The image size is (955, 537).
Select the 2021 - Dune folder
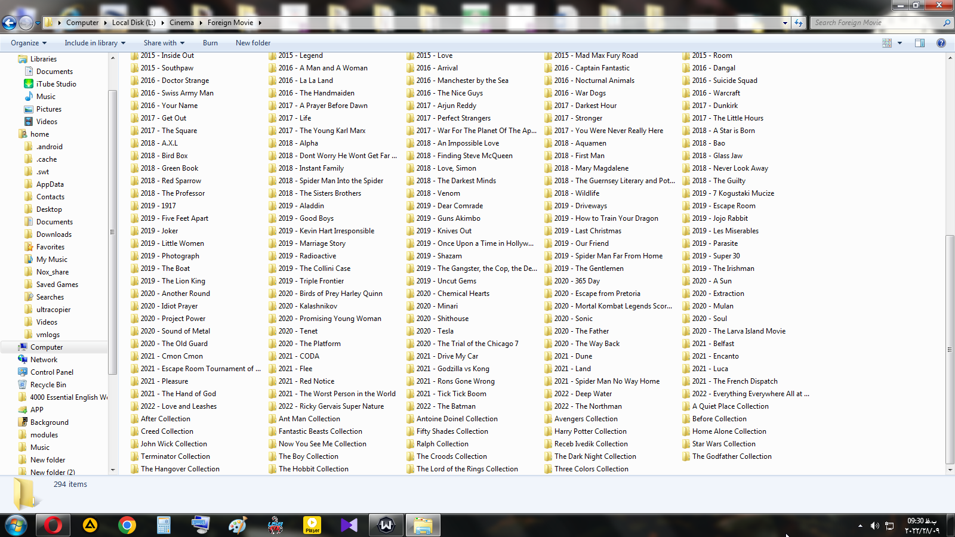click(573, 356)
